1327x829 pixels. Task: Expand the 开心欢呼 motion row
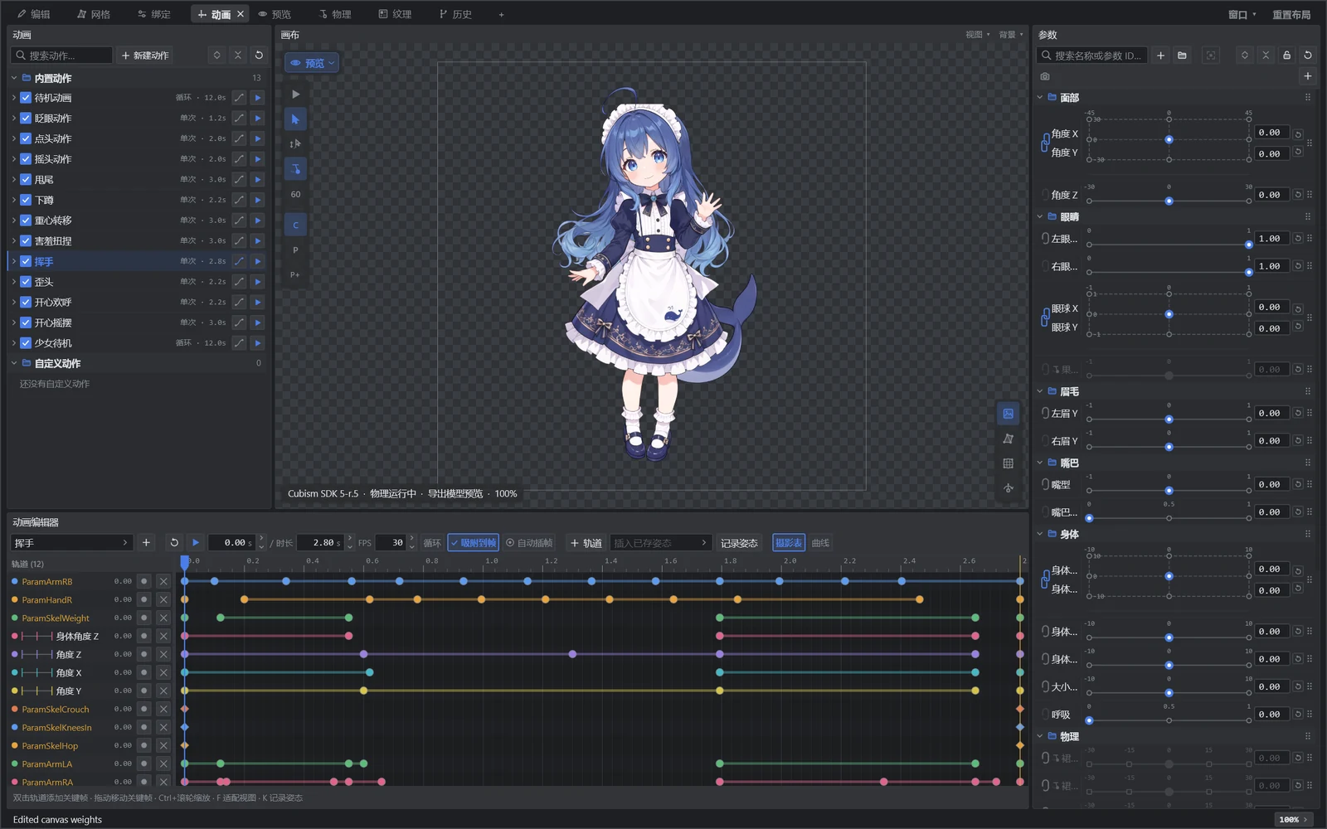(x=14, y=303)
